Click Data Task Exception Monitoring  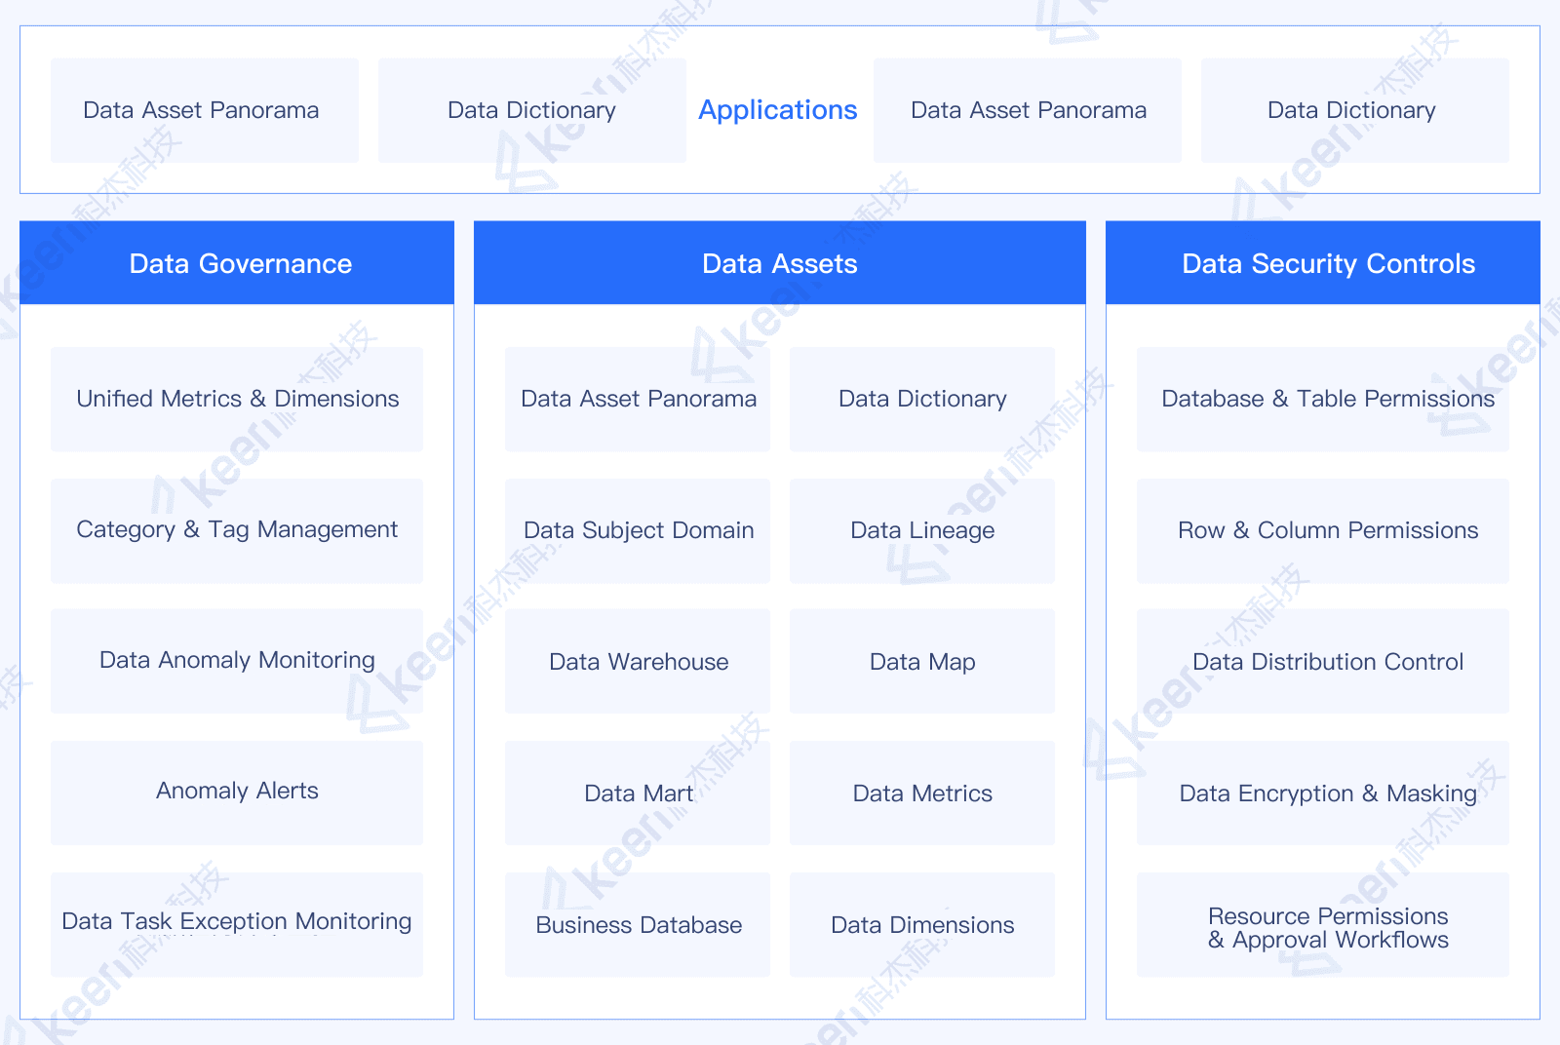click(x=237, y=923)
